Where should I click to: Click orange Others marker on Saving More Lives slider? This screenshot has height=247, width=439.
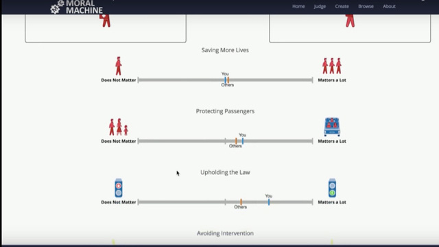coord(228,80)
